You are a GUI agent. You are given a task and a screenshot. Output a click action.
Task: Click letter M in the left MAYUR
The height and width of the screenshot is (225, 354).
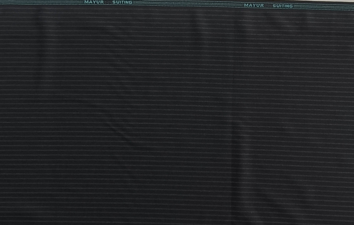[86, 2]
